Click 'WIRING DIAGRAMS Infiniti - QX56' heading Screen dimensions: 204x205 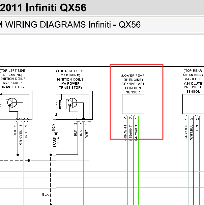coord(73,25)
